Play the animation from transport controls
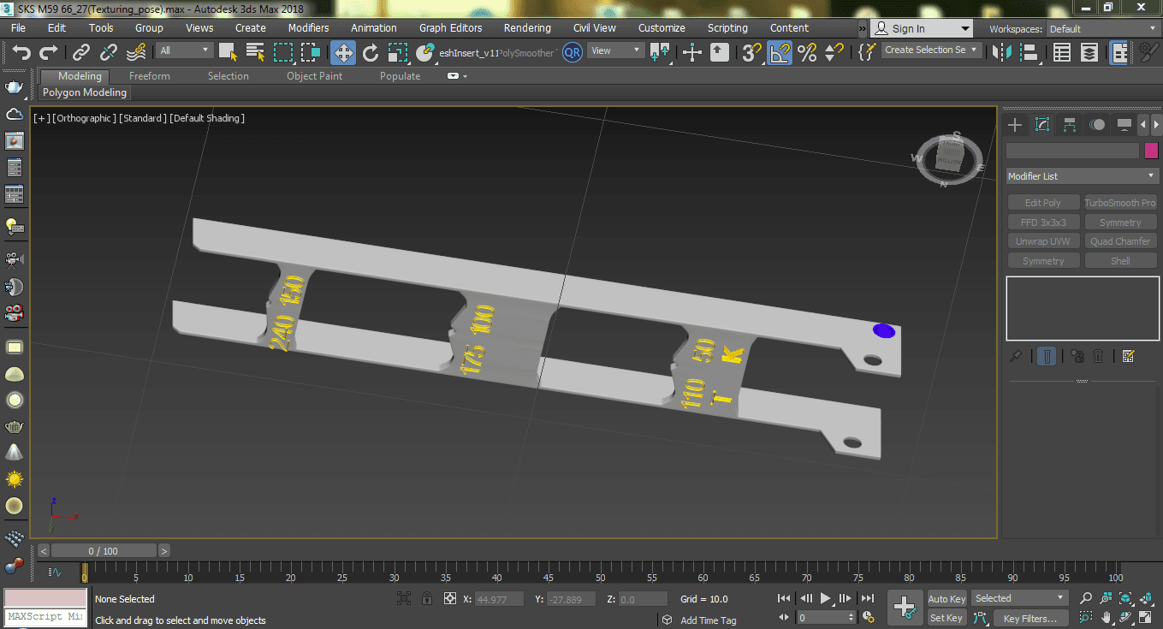The width and height of the screenshot is (1163, 629). 825,598
